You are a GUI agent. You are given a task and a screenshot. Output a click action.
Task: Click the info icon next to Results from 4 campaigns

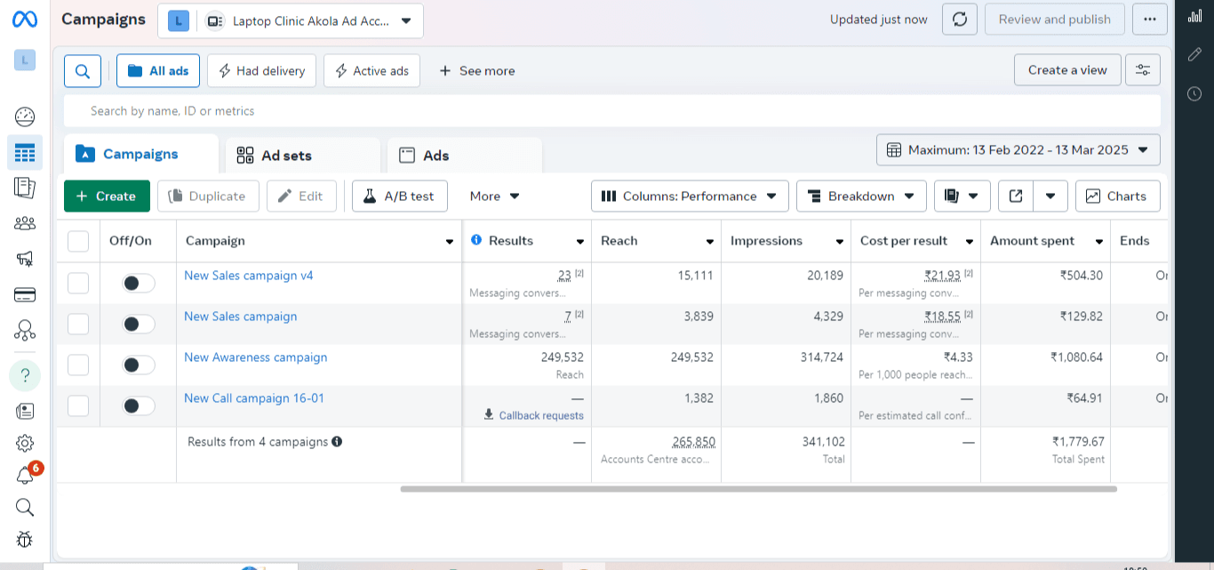coord(337,441)
